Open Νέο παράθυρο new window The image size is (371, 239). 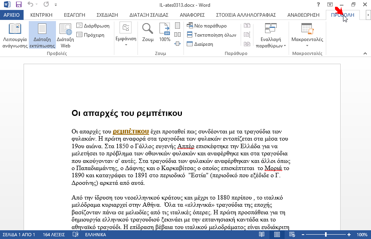pyautogui.click(x=207, y=25)
